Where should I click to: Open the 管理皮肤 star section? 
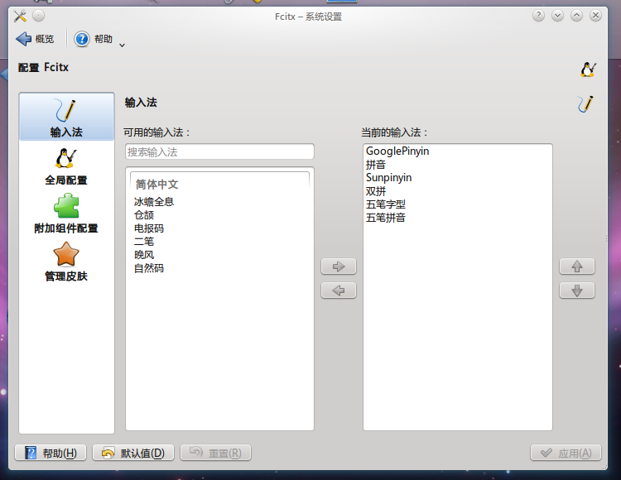coord(66,262)
